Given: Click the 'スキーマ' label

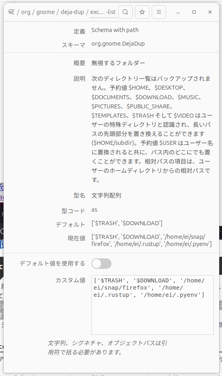Looking at the screenshot, I should [73, 45].
